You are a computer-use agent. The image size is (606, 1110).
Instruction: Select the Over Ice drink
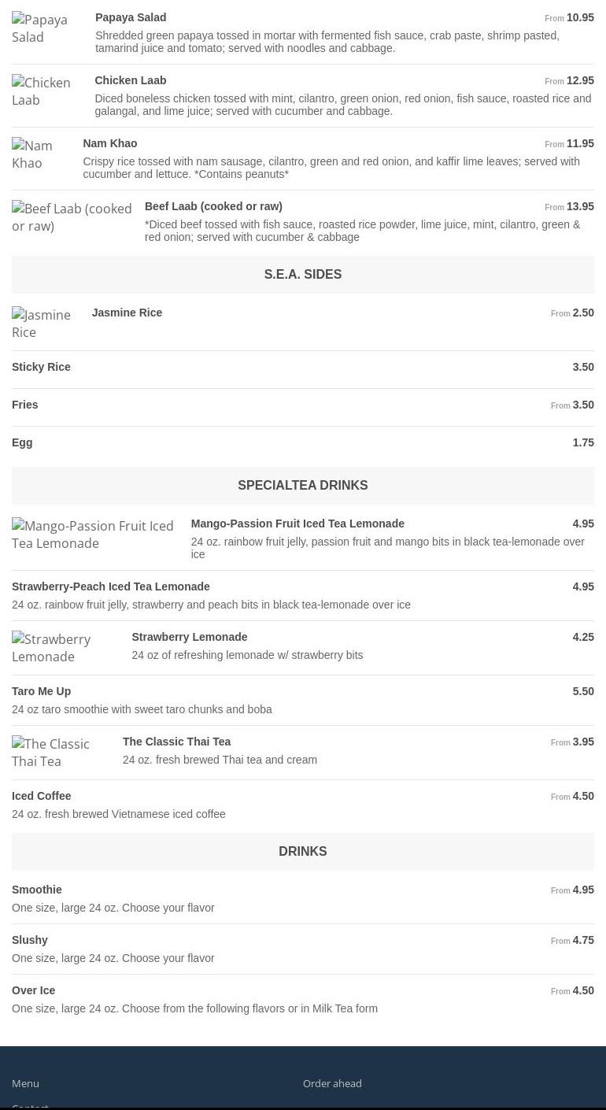(34, 990)
